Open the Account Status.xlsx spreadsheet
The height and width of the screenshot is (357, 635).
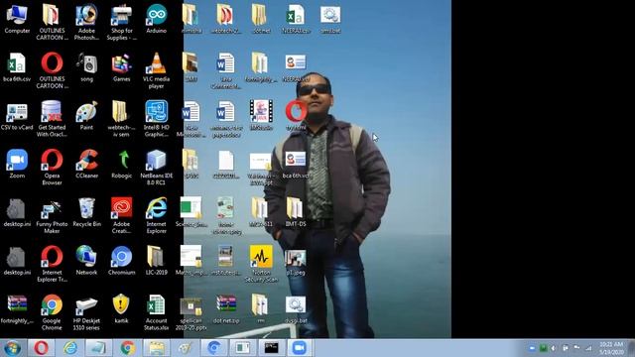coord(157,311)
